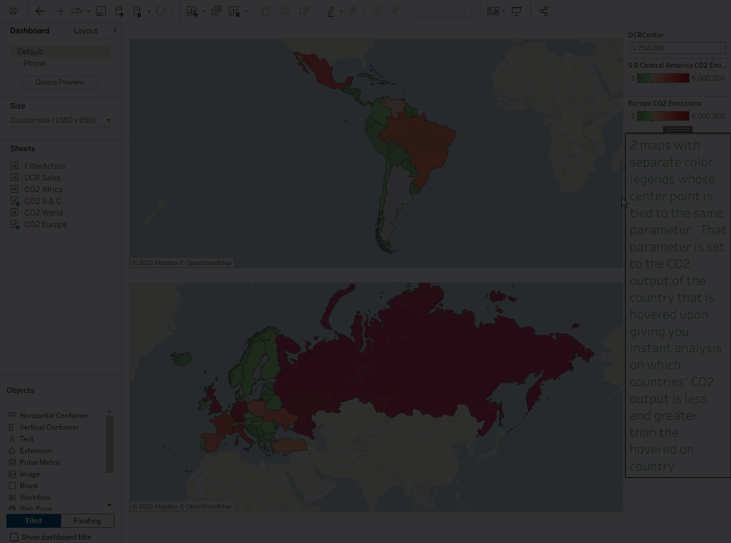Click the Pause Auto Updates icon
Viewport: 731px width, 543px height.
pyautogui.click(x=137, y=11)
